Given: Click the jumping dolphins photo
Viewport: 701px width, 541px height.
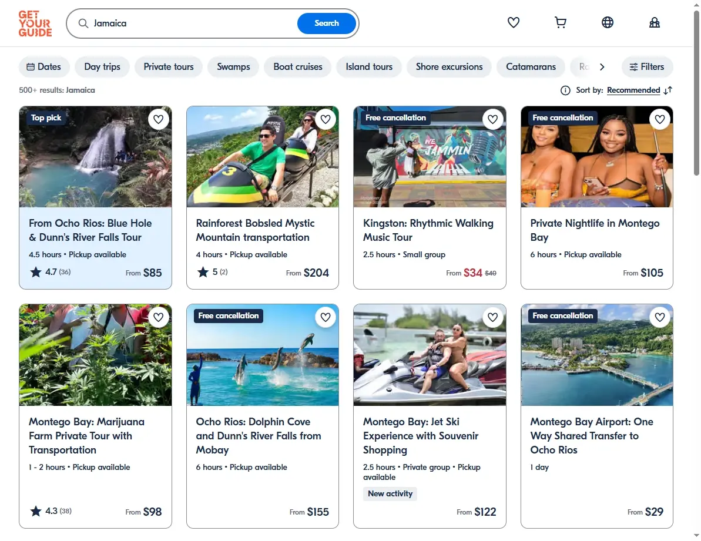Looking at the screenshot, I should pos(263,355).
